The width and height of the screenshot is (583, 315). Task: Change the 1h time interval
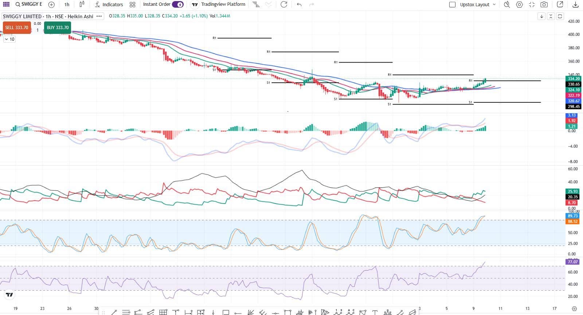[x=67, y=5]
